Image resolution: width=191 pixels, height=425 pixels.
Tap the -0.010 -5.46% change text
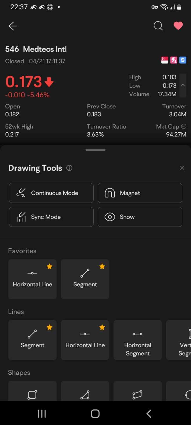coord(27,95)
